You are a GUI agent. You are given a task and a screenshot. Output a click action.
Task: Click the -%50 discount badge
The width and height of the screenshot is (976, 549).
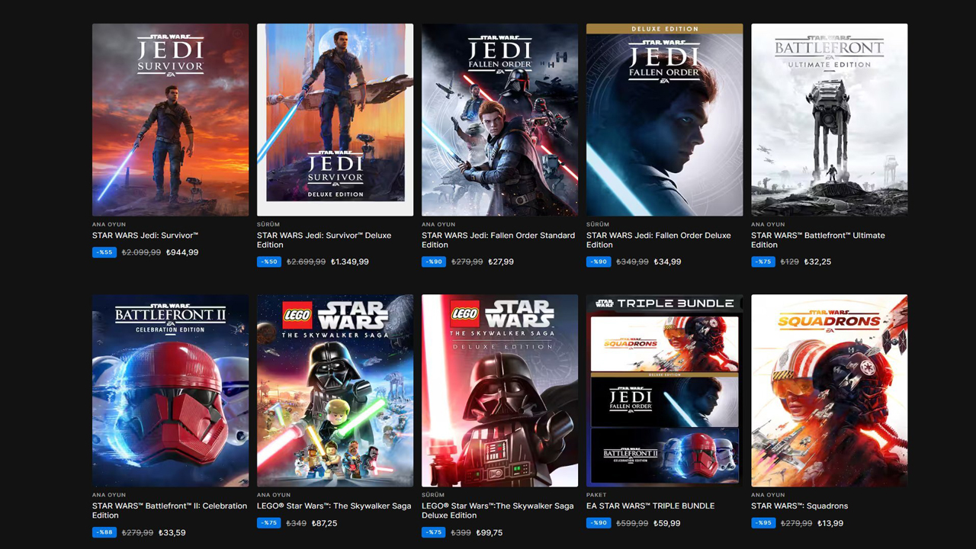click(269, 262)
